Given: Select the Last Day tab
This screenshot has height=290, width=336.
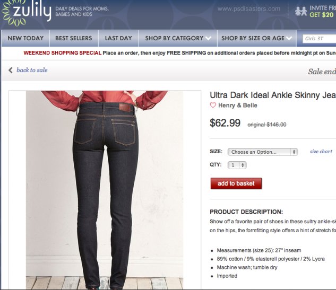Looking at the screenshot, I should click(118, 38).
